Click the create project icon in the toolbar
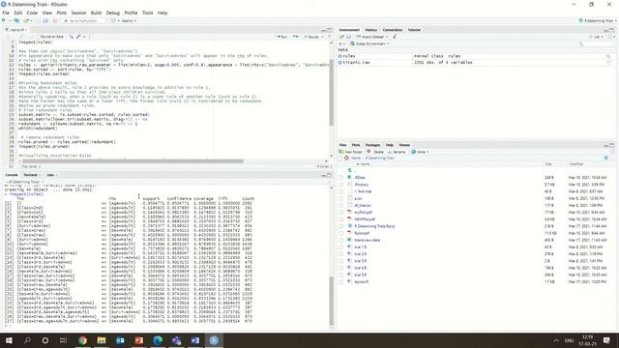Viewport: 619px width, 348px height. pyautogui.click(x=16, y=20)
